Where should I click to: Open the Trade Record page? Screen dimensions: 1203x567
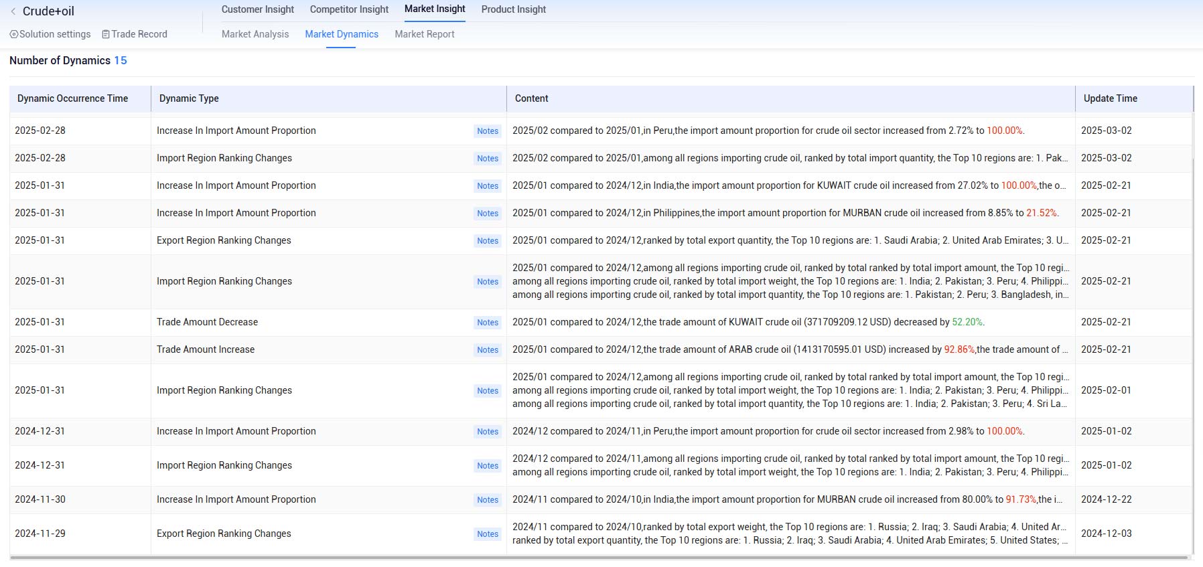pyautogui.click(x=135, y=34)
